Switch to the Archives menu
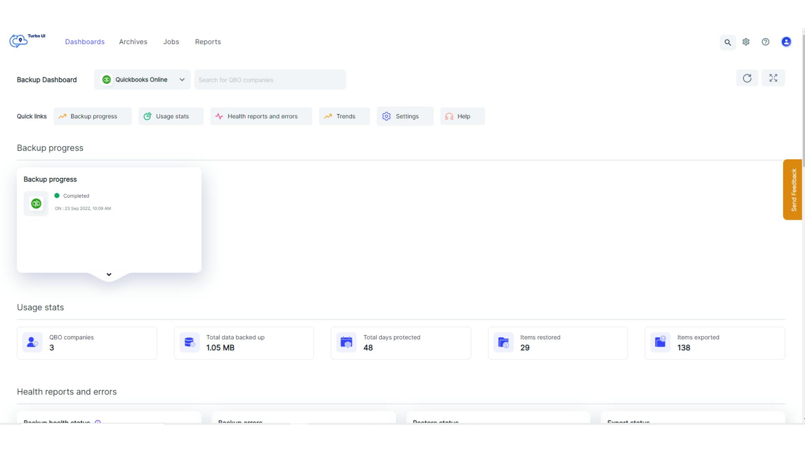 coord(133,42)
